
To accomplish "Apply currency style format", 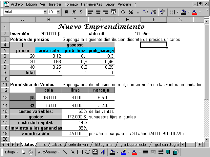I will [123, 12].
